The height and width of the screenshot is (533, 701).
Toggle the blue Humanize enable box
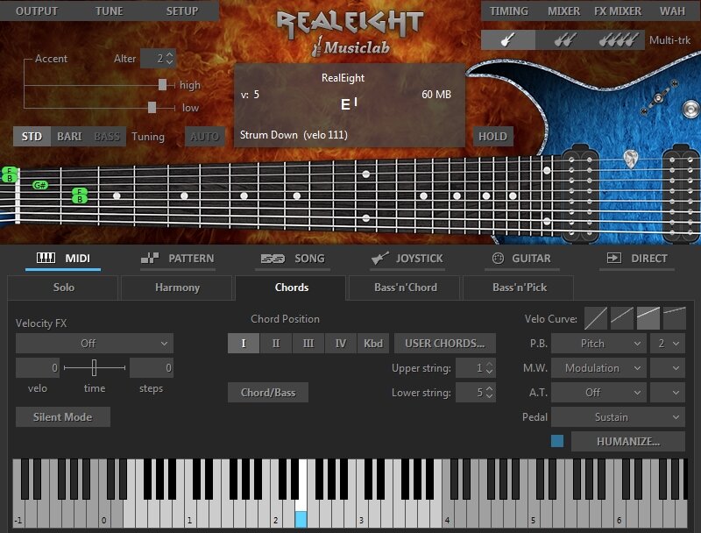pos(557,441)
